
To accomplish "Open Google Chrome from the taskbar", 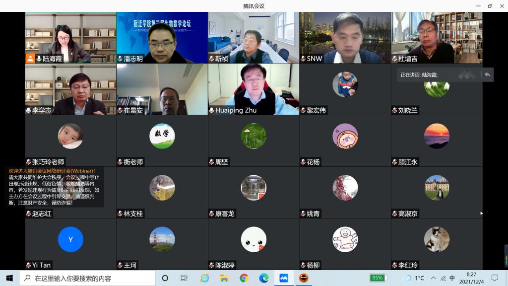I will click(x=244, y=278).
